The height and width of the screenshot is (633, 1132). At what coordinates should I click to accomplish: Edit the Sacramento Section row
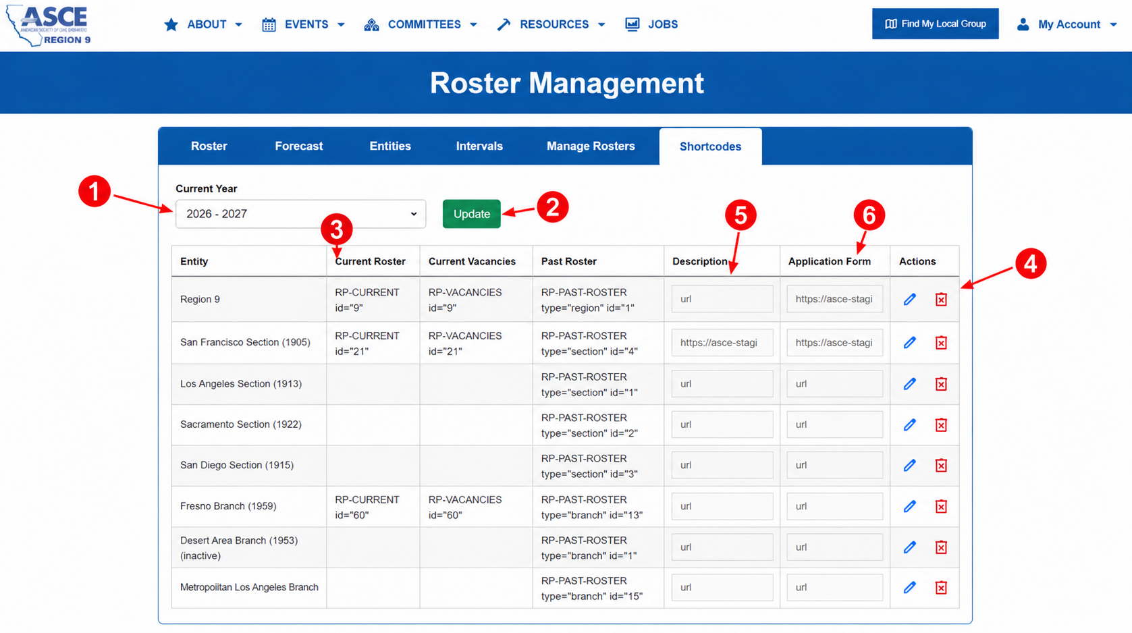pyautogui.click(x=909, y=424)
